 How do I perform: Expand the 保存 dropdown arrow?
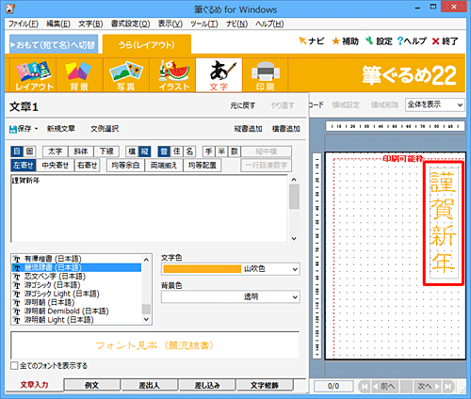pyautogui.click(x=37, y=129)
